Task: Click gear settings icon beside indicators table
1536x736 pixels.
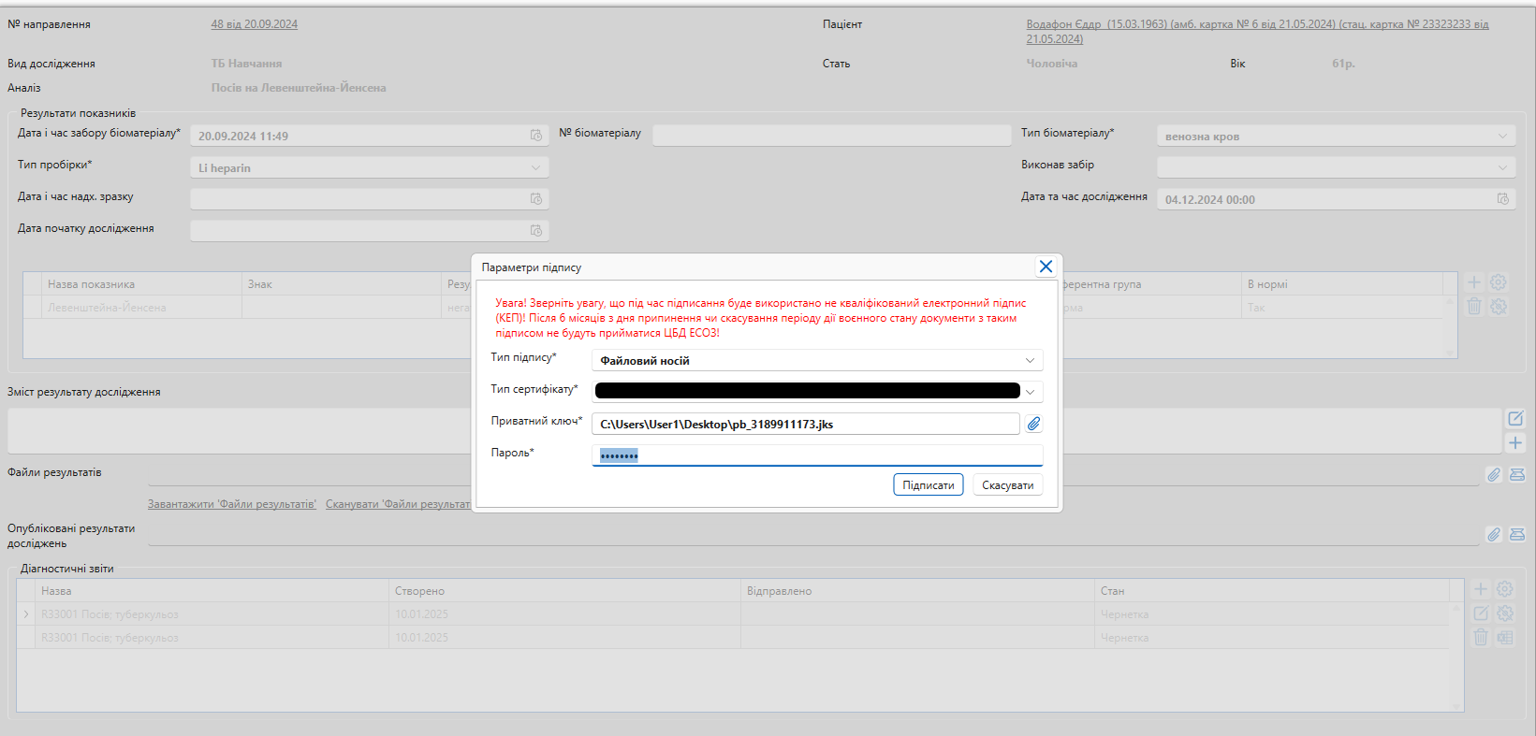Action: [1499, 282]
